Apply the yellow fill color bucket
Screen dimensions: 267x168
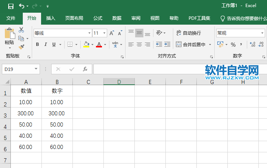tap(86, 44)
